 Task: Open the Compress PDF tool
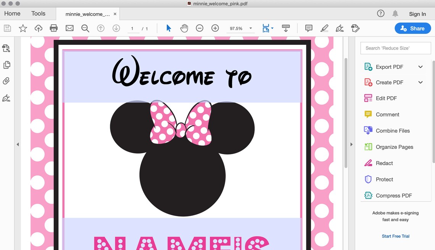click(x=393, y=195)
